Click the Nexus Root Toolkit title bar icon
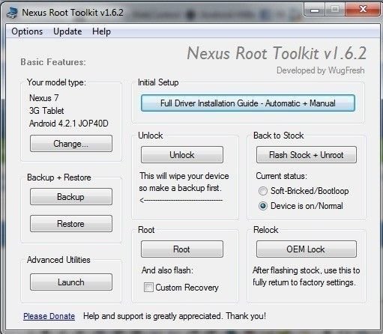383x334 pixels. (x=12, y=12)
